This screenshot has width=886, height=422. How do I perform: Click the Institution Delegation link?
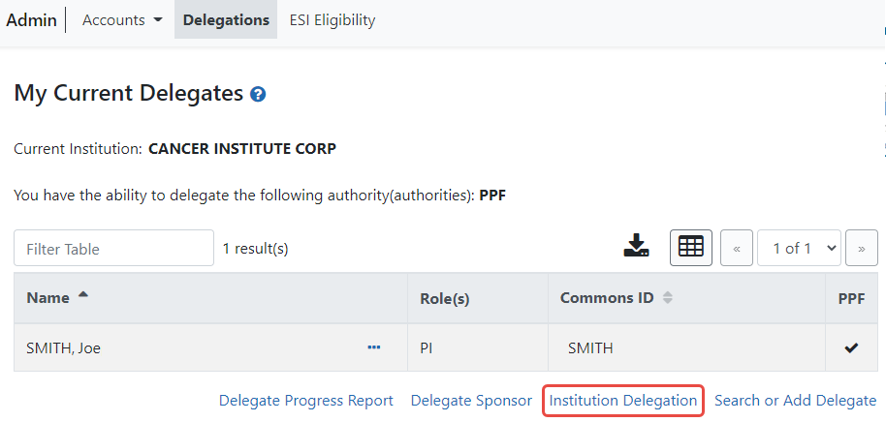point(623,401)
